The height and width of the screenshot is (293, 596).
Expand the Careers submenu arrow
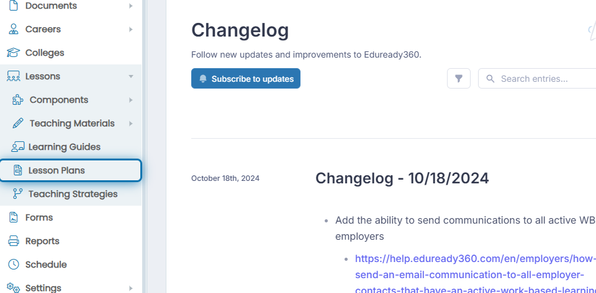pos(131,29)
